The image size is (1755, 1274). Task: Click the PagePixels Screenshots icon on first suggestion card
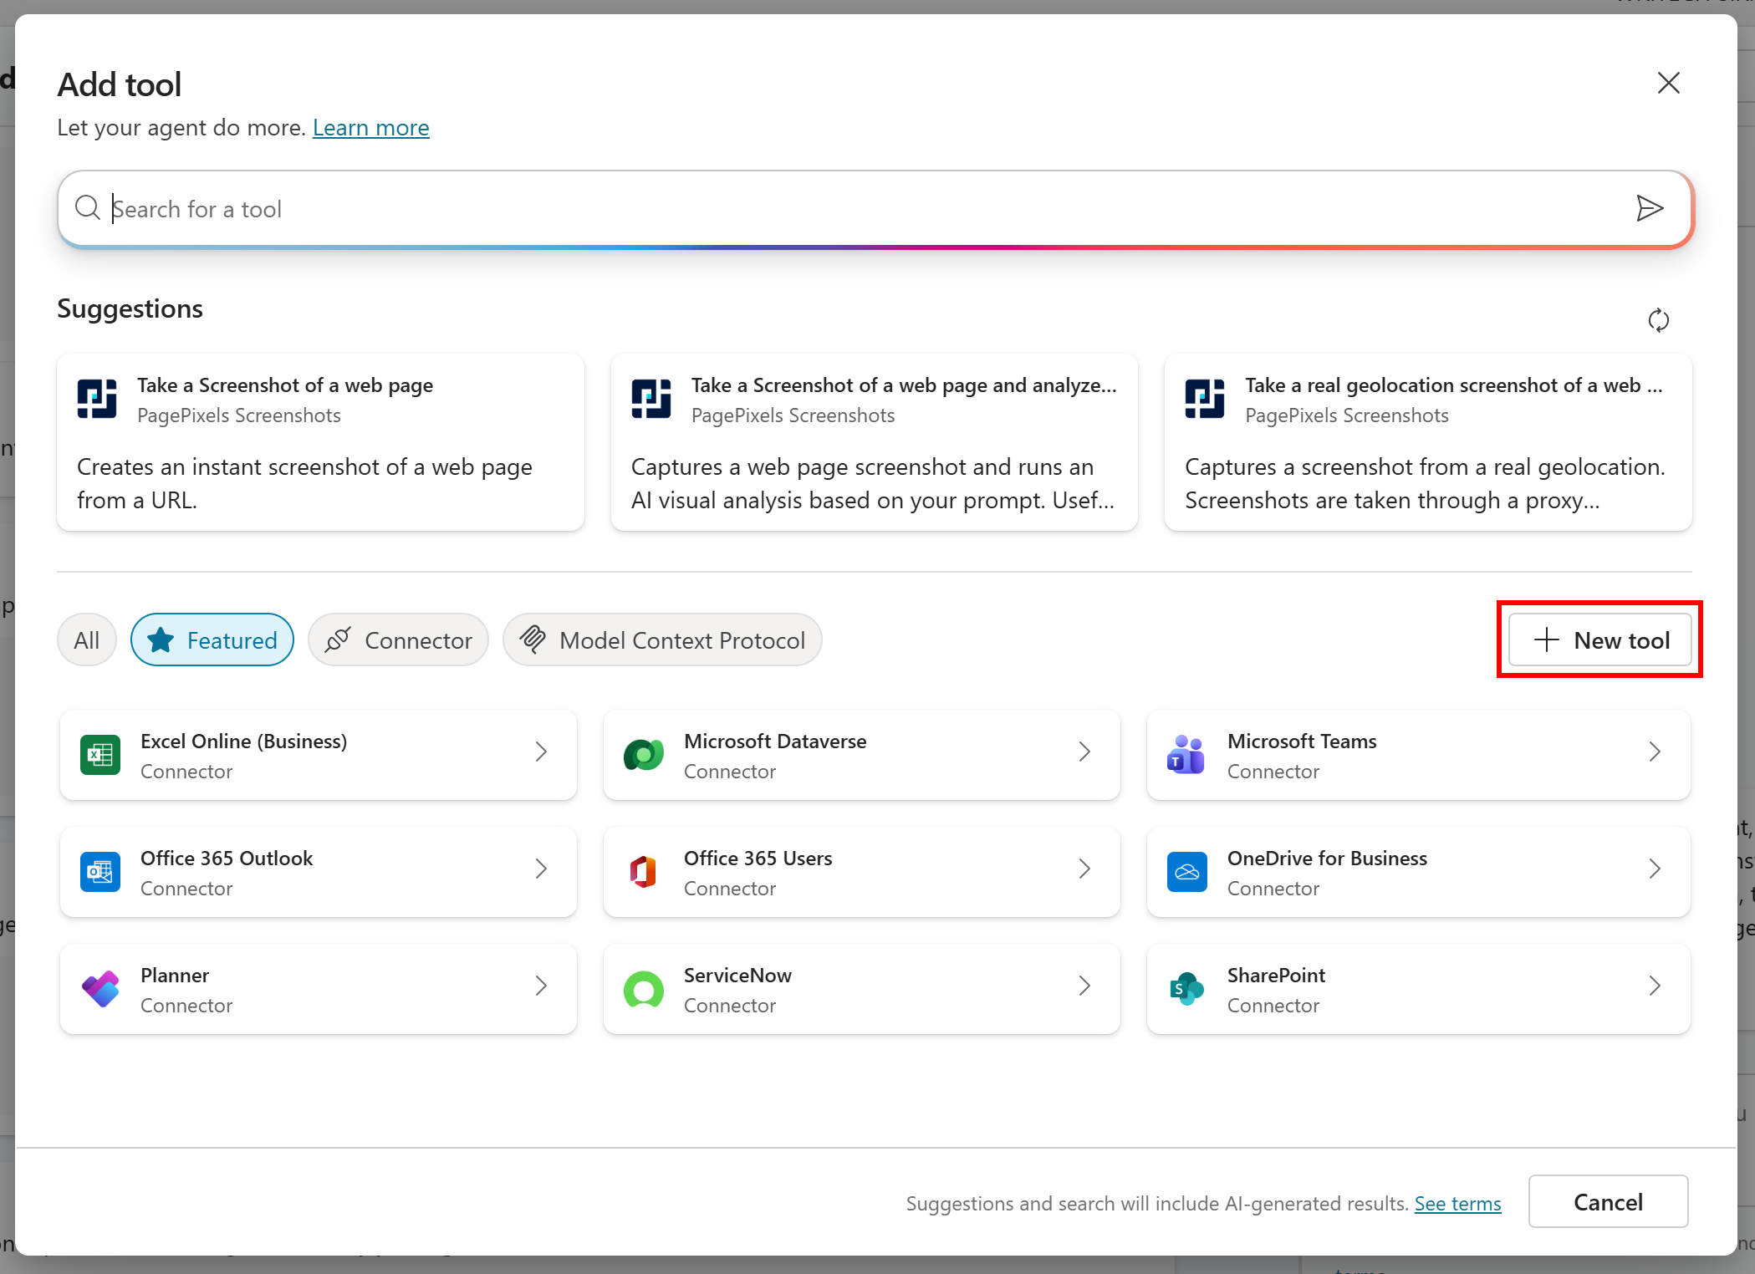97,399
